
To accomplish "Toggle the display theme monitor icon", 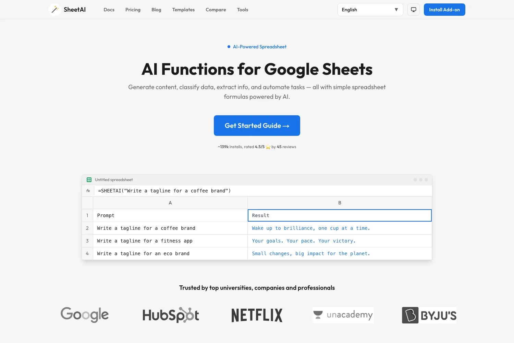I will (x=414, y=10).
